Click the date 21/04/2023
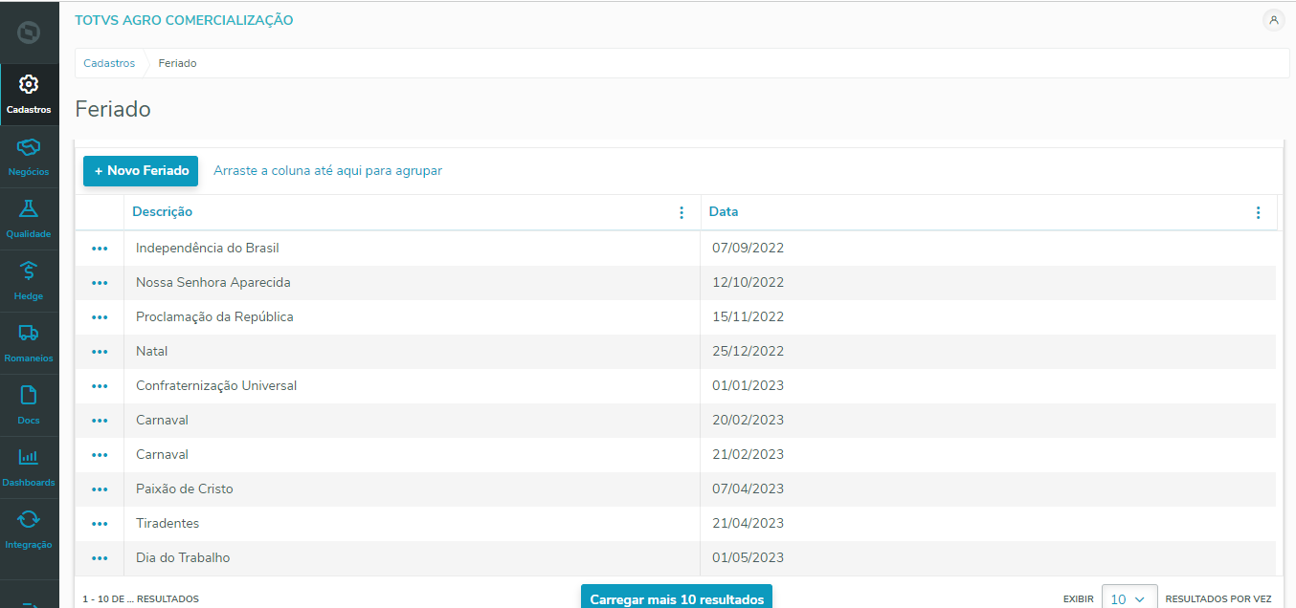 pos(748,524)
